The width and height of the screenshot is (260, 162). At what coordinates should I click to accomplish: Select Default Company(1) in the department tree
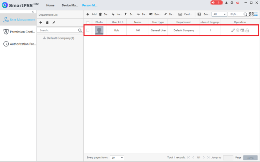58,38
